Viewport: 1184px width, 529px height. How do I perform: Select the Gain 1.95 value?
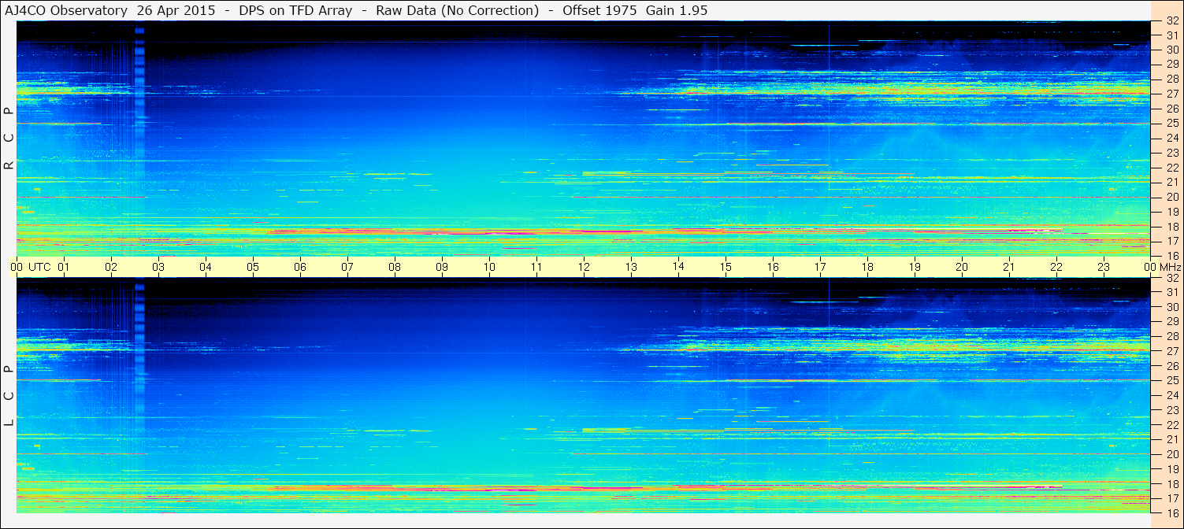point(677,10)
